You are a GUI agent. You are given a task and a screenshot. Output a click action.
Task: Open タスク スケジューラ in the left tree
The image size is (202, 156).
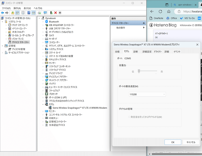(20, 25)
